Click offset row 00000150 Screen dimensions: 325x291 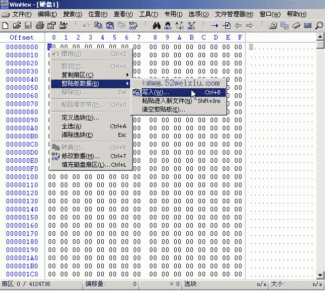(22, 217)
